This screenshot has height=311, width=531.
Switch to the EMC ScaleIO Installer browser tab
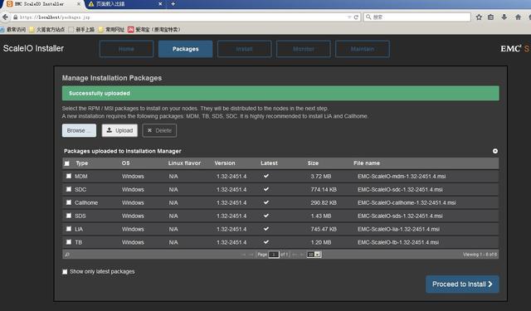pyautogui.click(x=42, y=4)
